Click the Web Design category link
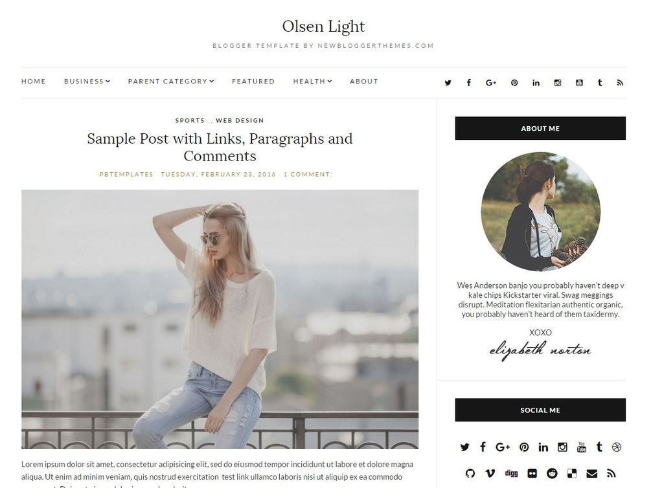 [240, 120]
